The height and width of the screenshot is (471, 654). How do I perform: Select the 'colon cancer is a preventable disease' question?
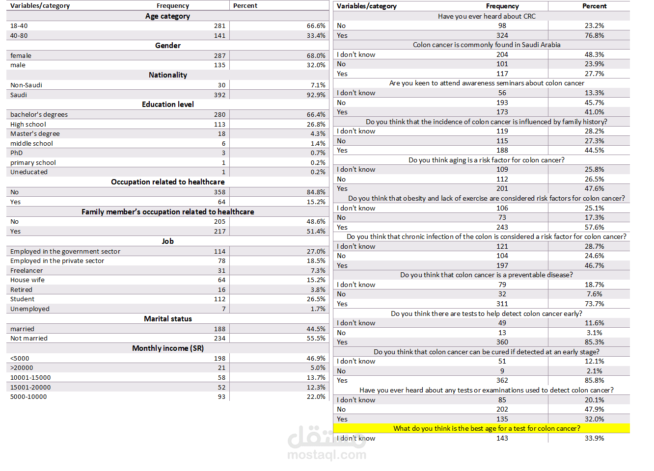point(487,275)
